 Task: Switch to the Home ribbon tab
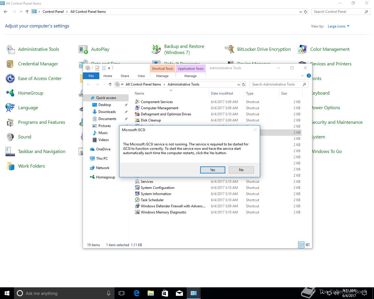(x=108, y=76)
